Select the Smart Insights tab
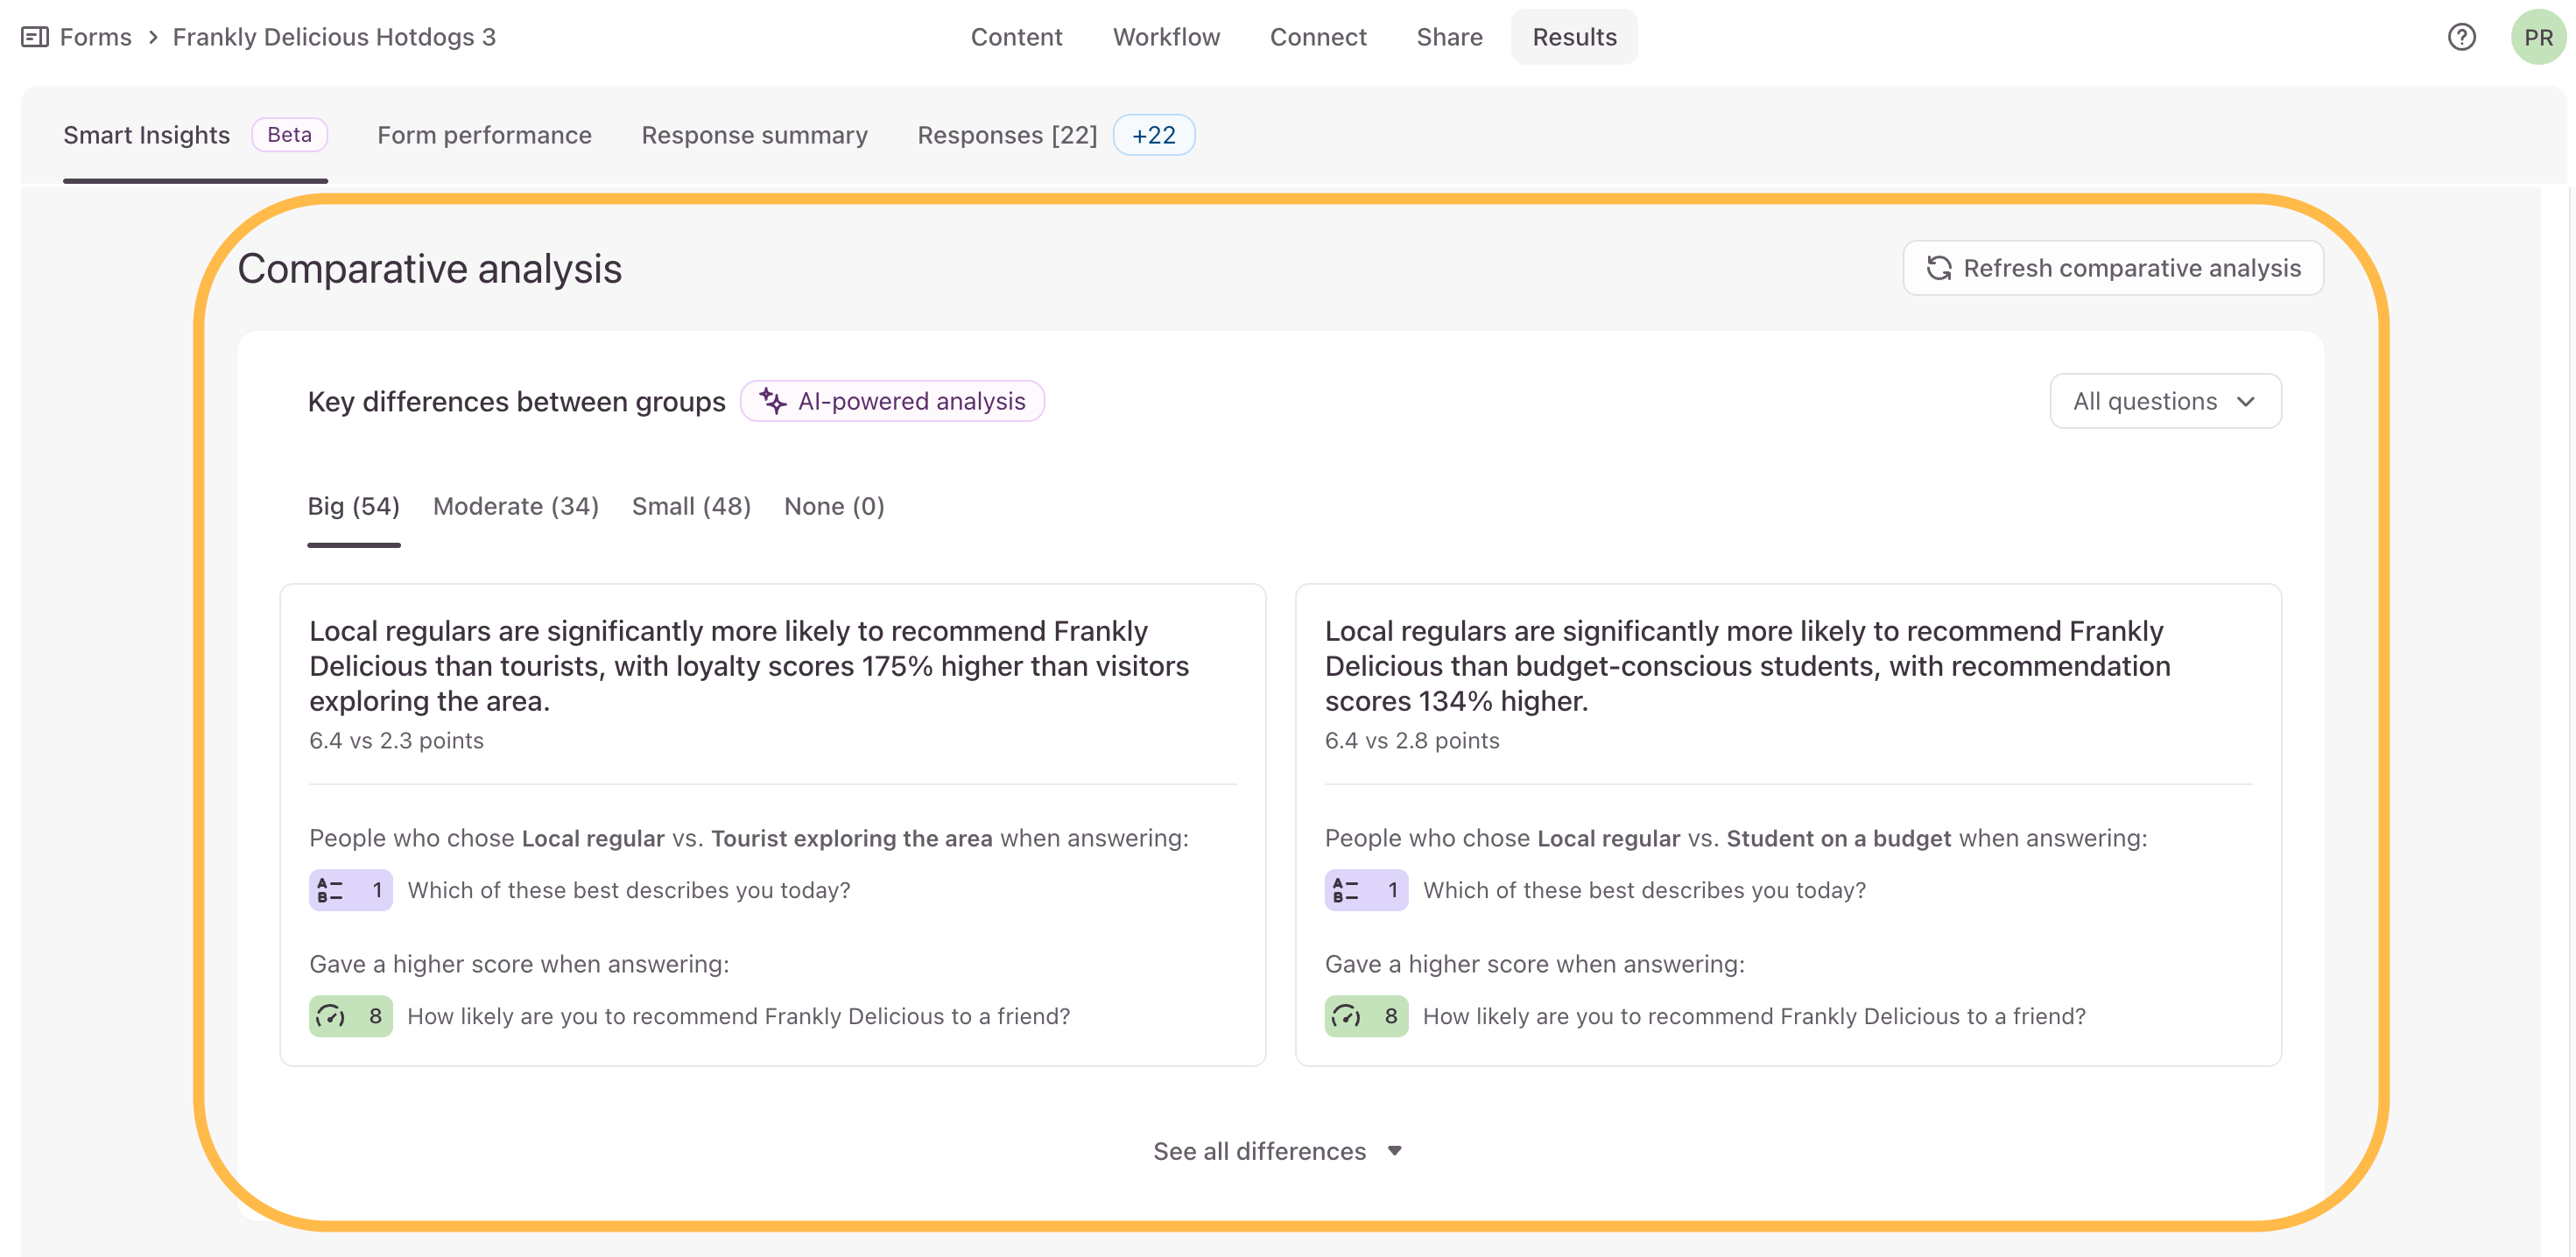The image size is (2576, 1257). [146, 135]
